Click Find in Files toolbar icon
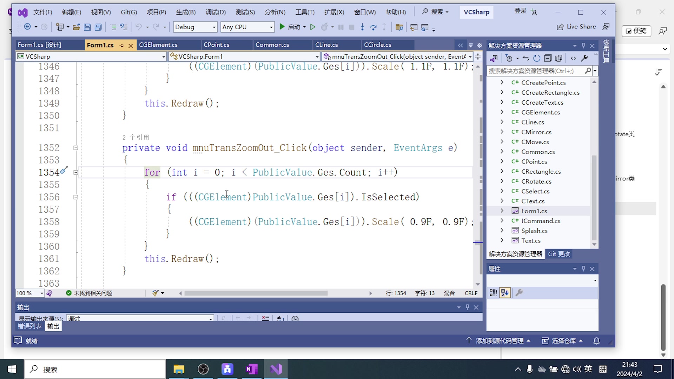 pos(399,27)
